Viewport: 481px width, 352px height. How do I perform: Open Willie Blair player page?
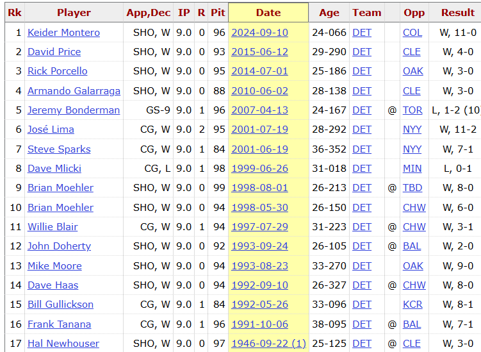coord(53,227)
